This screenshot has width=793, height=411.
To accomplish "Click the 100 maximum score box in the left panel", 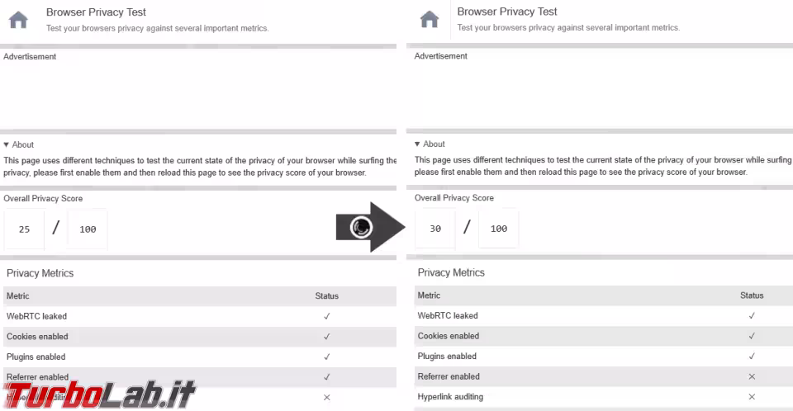I will click(88, 229).
